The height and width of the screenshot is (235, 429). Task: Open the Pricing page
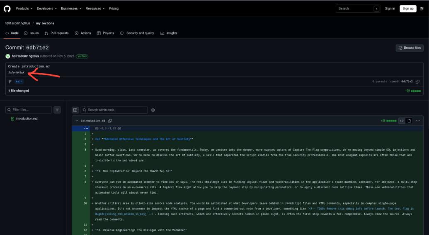click(x=114, y=8)
